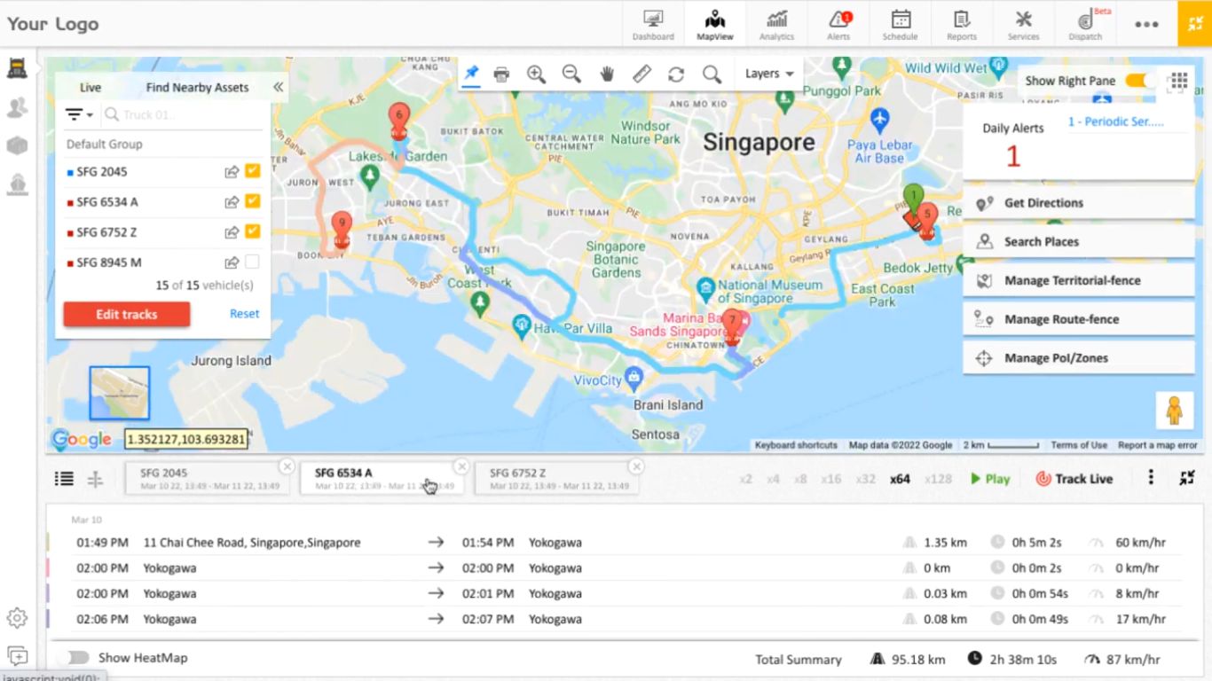Share the SFG 6534 A vehicle
The image size is (1212, 681).
coord(232,202)
